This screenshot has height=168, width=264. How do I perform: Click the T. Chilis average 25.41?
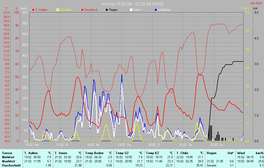tap(200, 165)
